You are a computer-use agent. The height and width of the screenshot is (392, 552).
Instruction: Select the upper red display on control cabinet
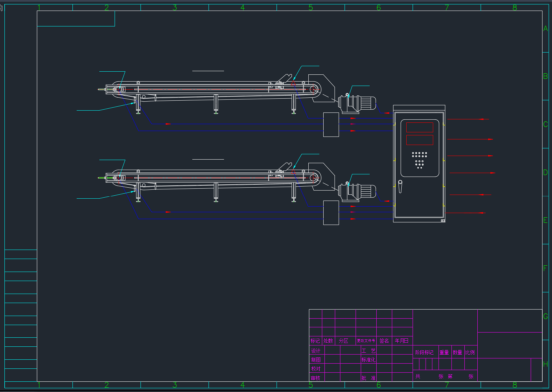tap(420, 127)
